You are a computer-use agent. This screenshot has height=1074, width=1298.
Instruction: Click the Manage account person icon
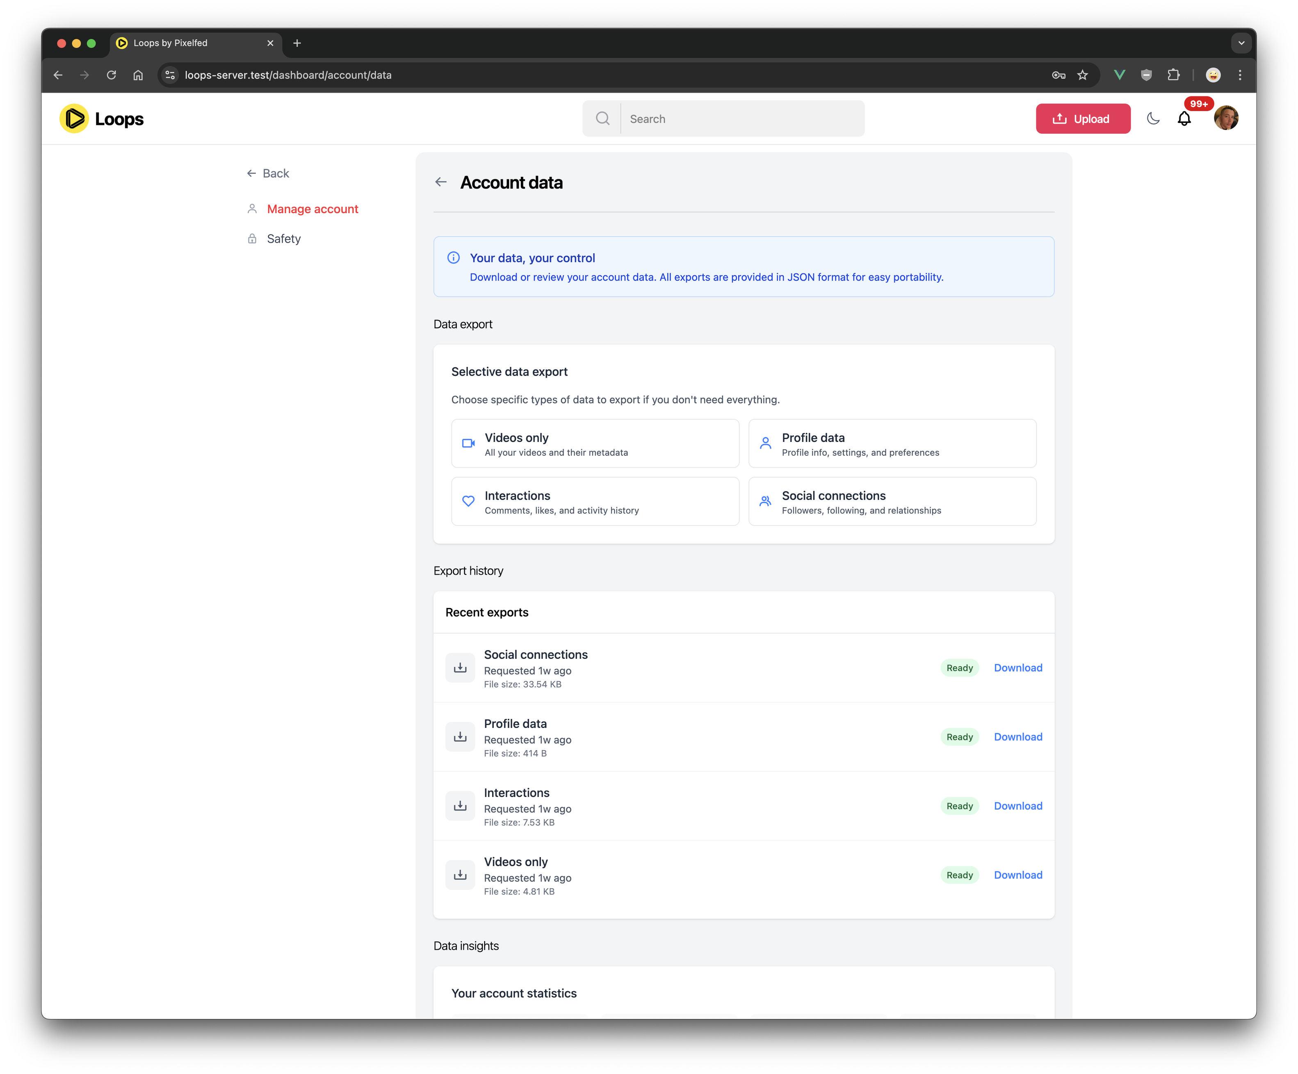(x=252, y=209)
